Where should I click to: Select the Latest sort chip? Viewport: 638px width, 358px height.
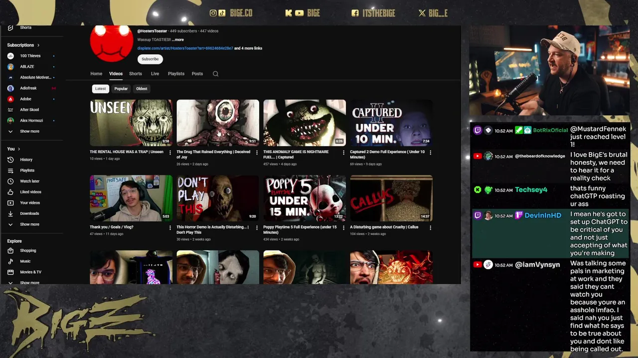tap(100, 89)
